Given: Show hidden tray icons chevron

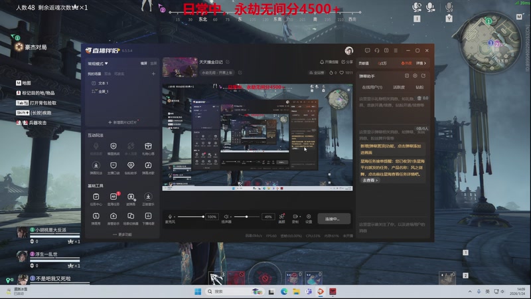Looking at the screenshot, I should [x=470, y=292].
